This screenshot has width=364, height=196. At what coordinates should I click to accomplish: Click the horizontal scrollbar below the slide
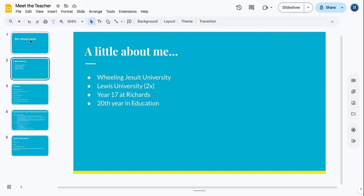pos(198,187)
